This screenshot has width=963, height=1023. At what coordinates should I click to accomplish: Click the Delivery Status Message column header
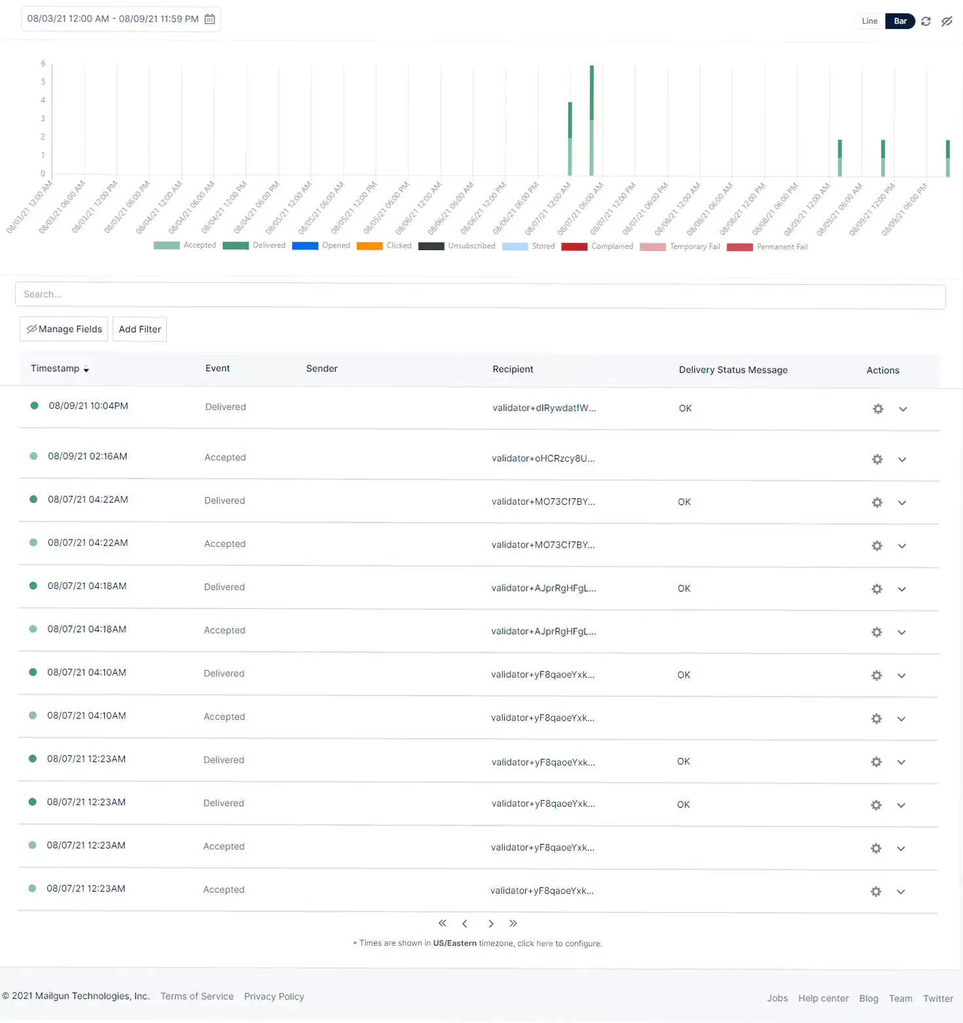click(x=733, y=370)
